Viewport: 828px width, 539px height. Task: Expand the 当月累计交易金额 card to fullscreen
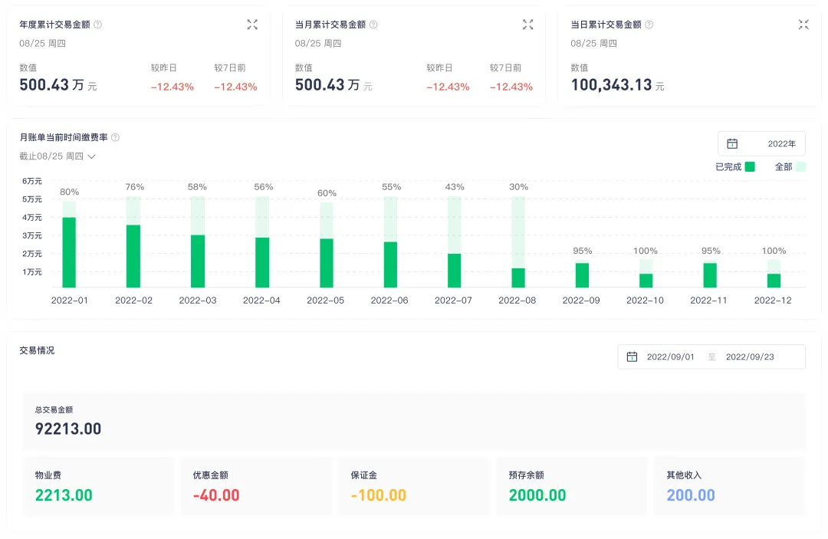(x=527, y=25)
